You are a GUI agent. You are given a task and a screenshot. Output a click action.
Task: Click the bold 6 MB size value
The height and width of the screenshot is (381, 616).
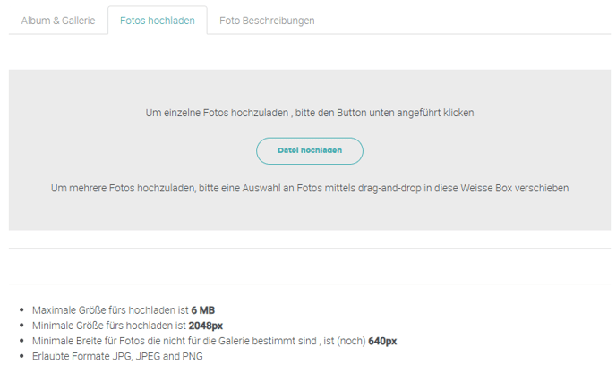(x=203, y=310)
